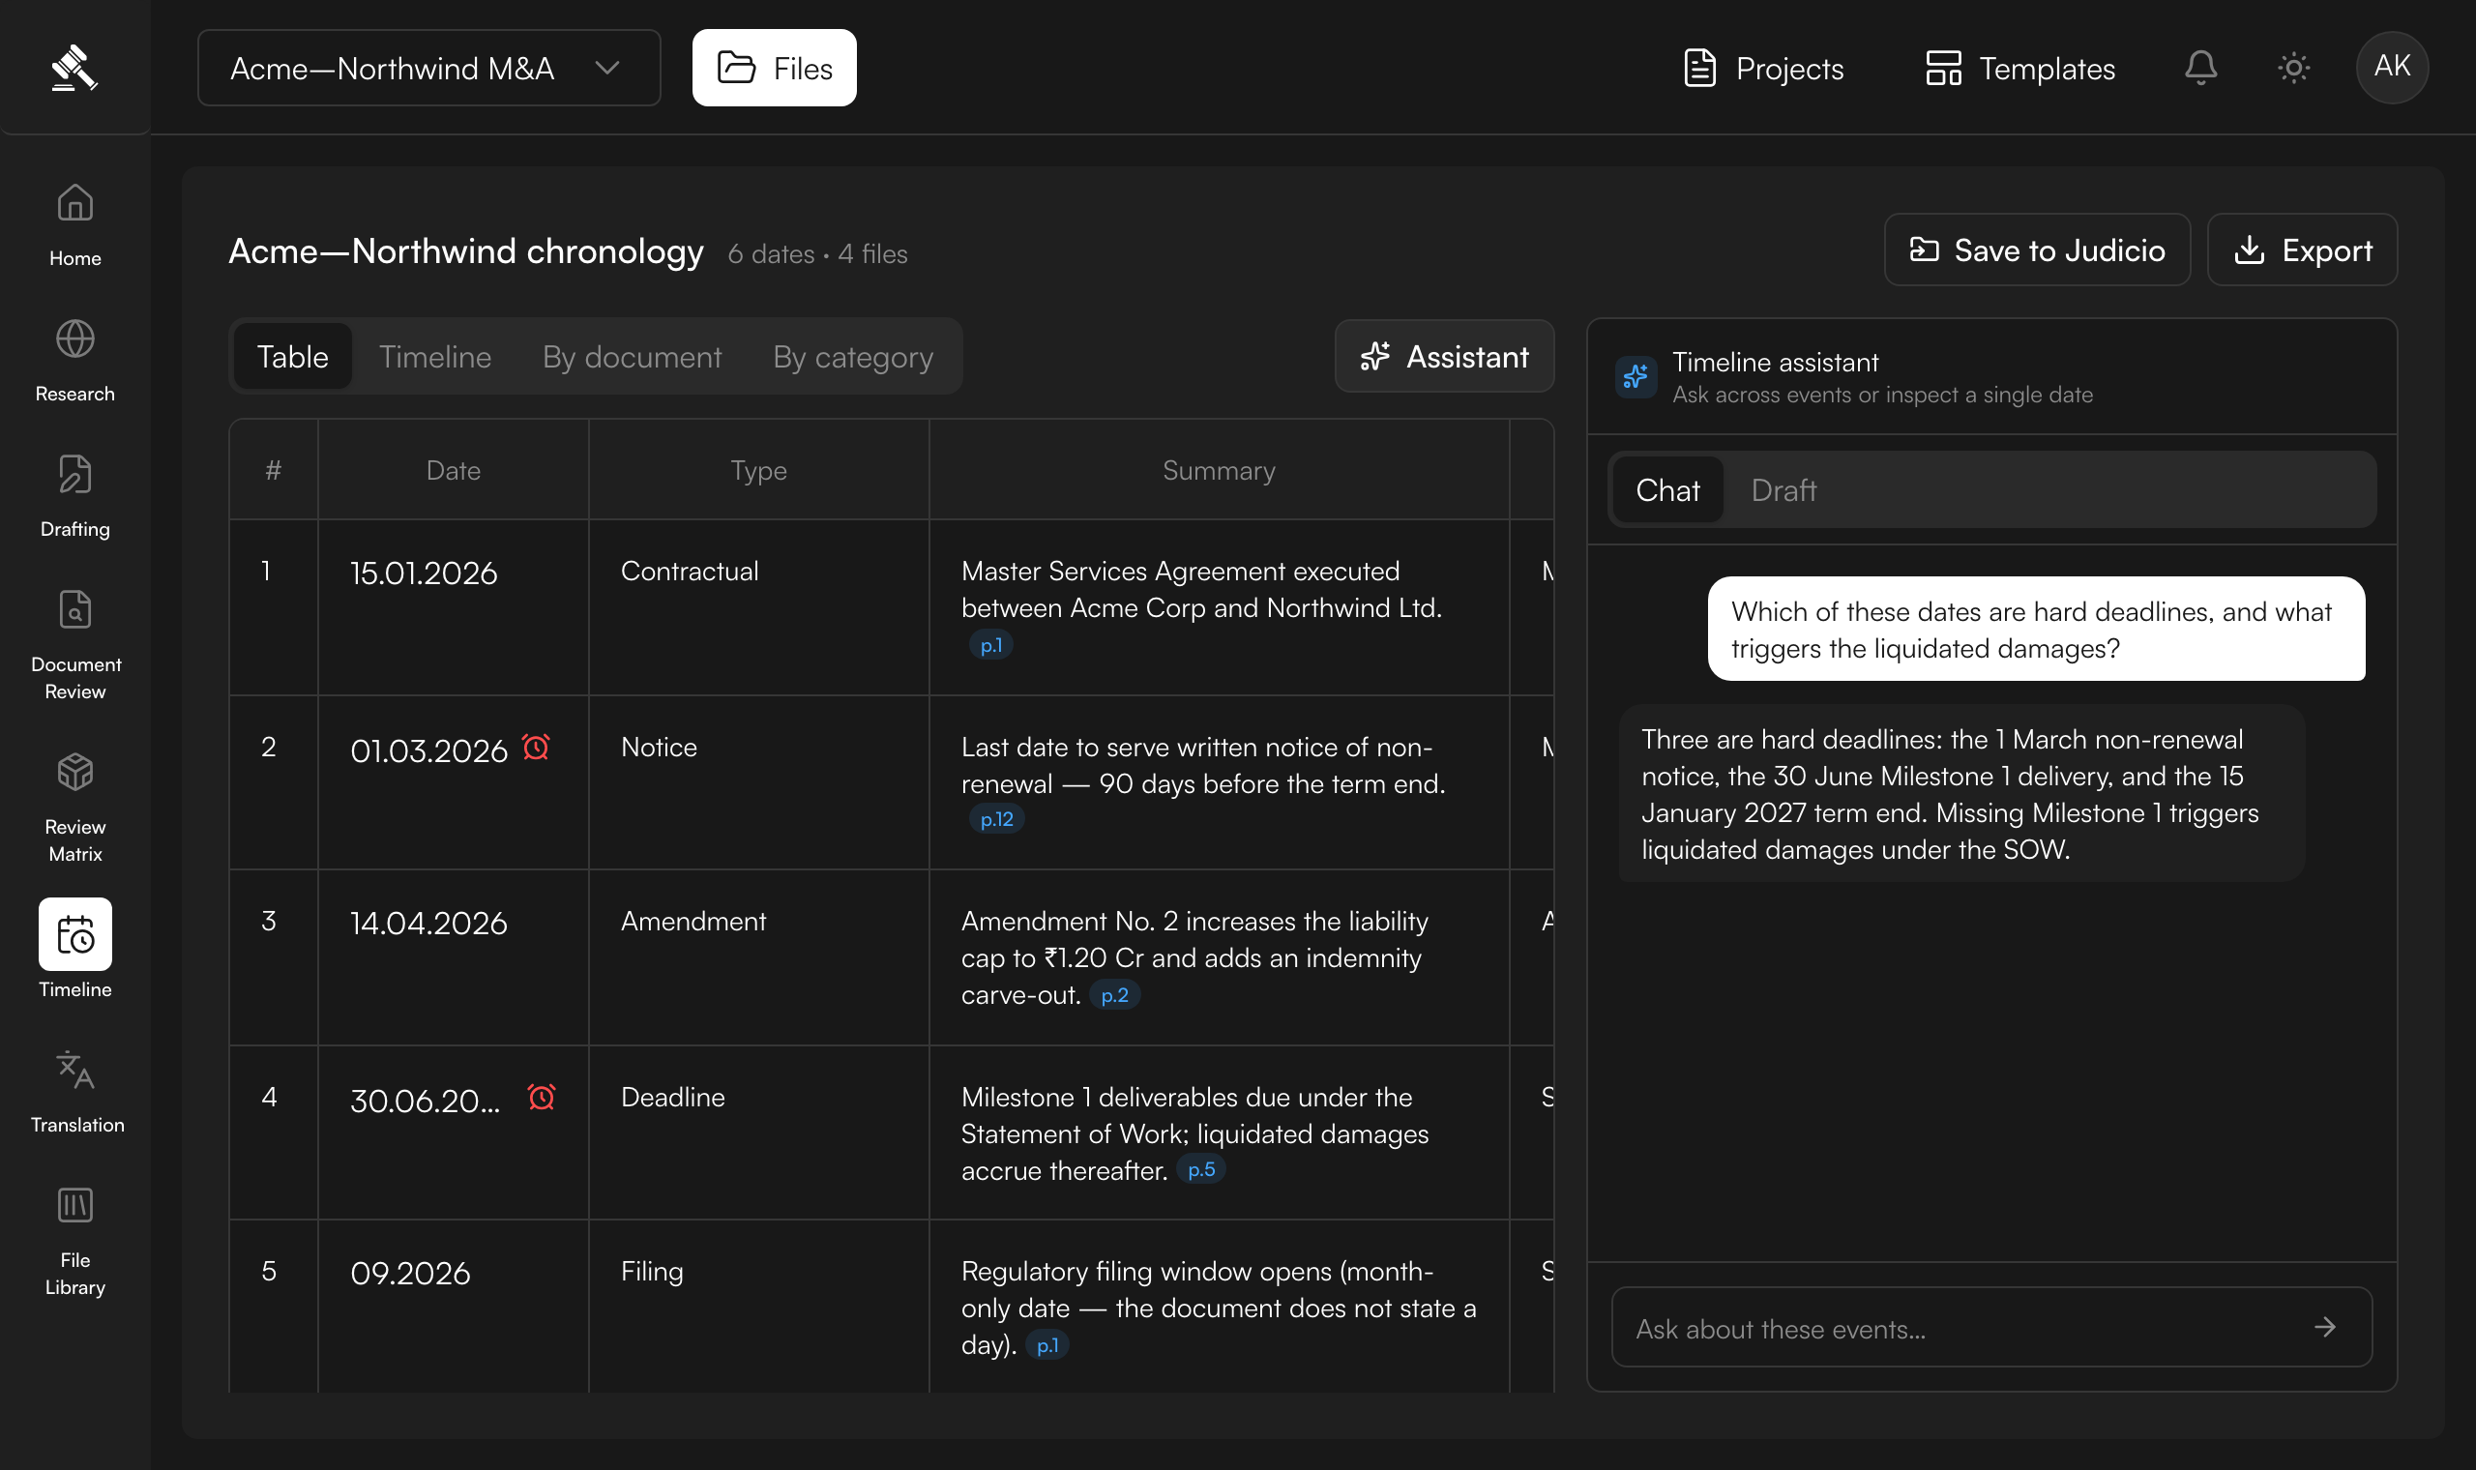This screenshot has height=1470, width=2476.
Task: Click the Master Services Agreement summary text
Action: pos(1201,589)
